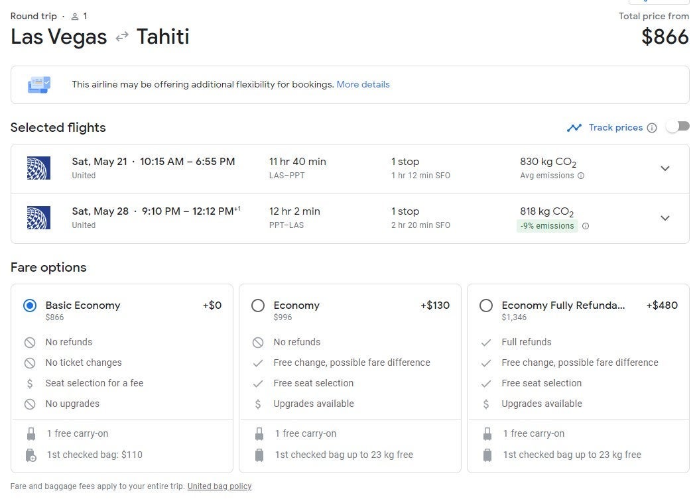
Task: Open the United bag policy link
Action: coord(220,486)
